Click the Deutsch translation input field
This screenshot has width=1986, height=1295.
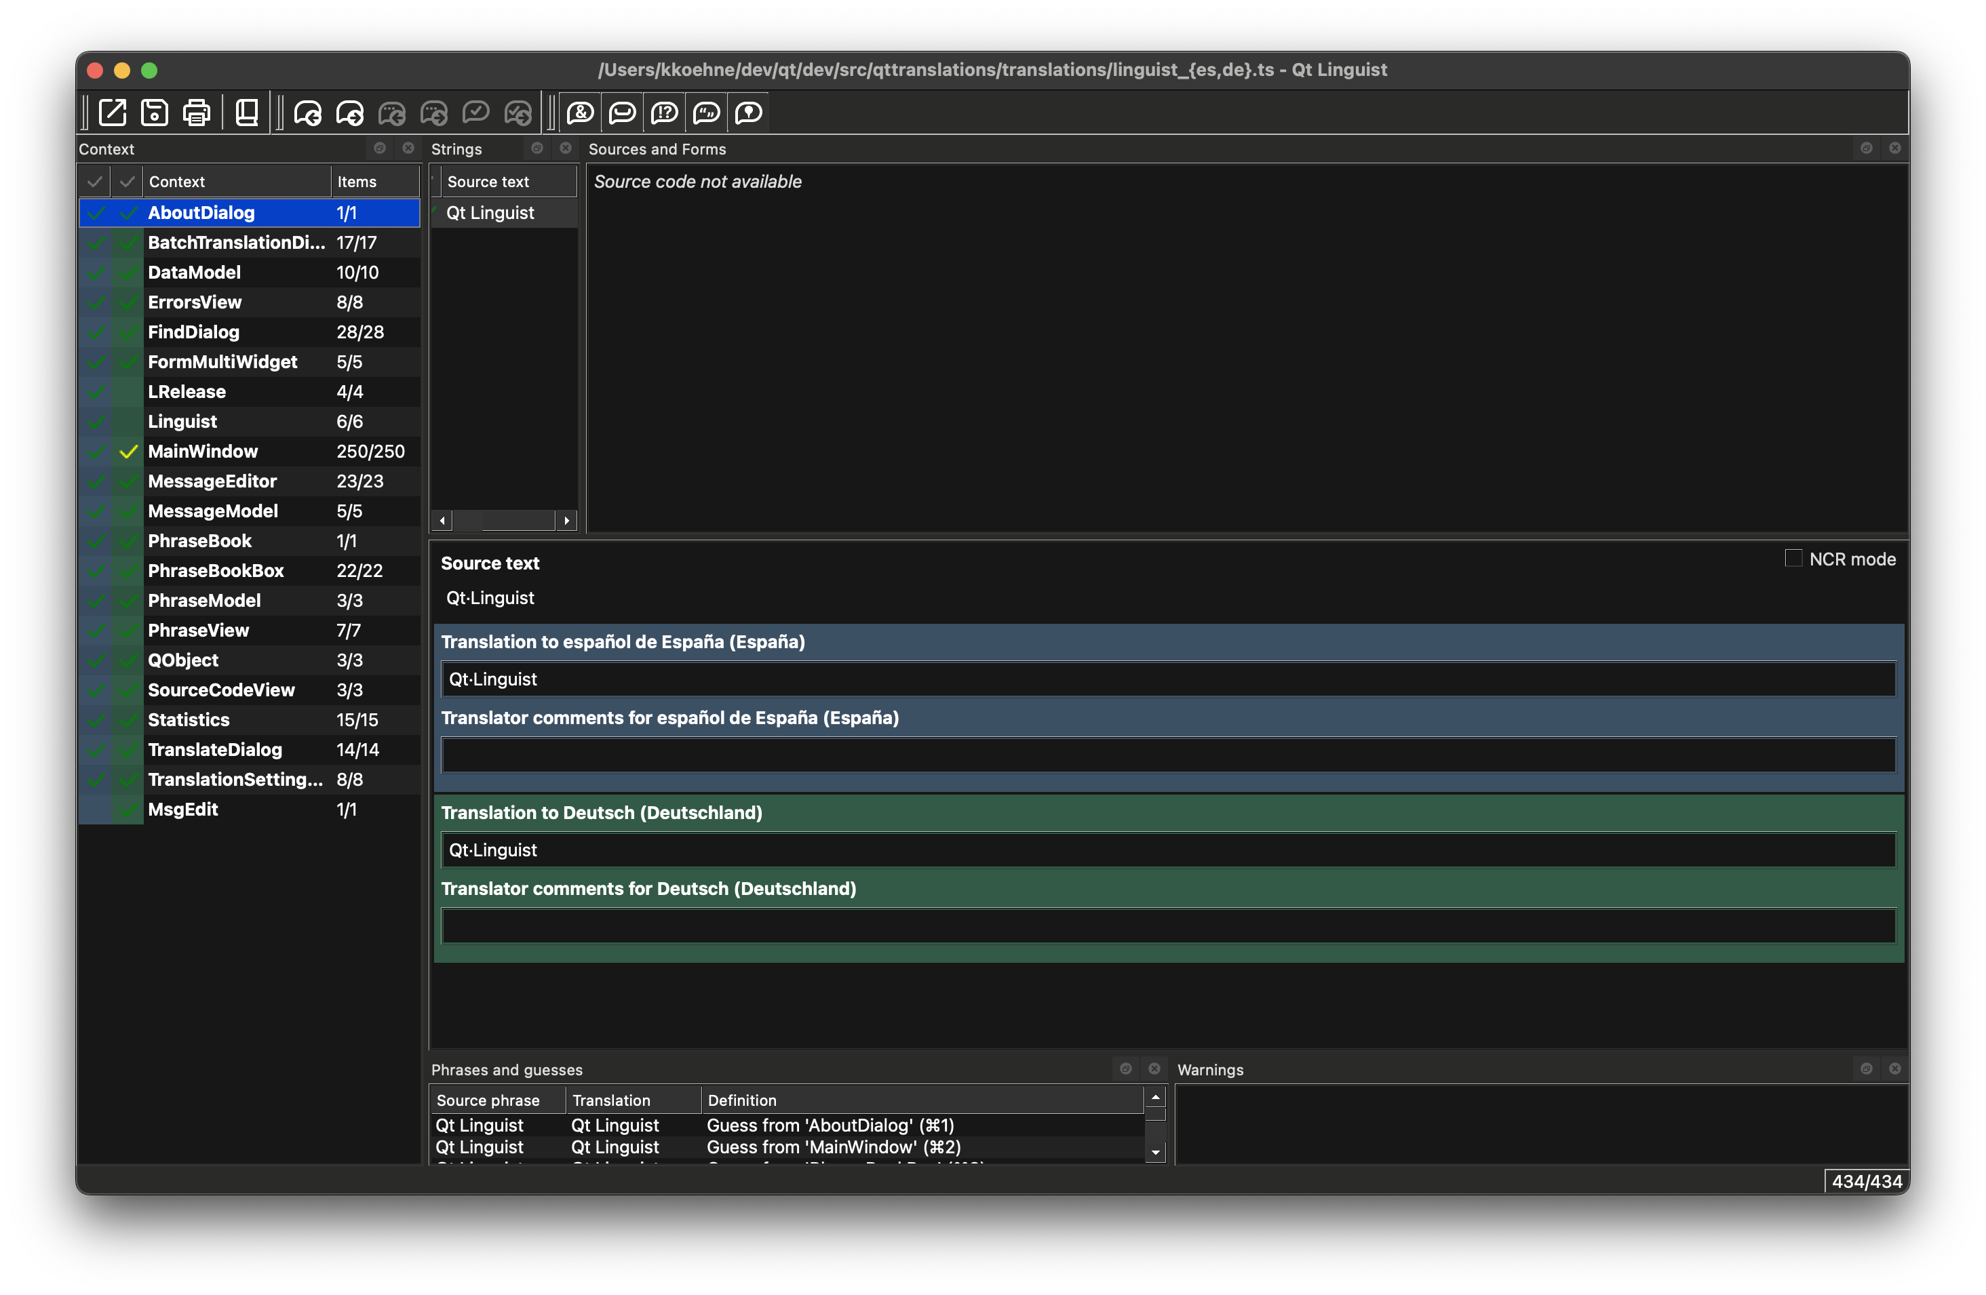point(1168,850)
